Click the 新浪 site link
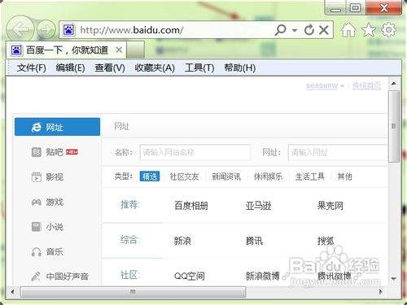The width and height of the screenshot is (407, 305). [182, 241]
